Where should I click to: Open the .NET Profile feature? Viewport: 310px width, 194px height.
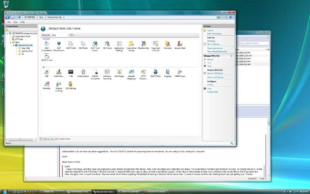tap(71, 45)
